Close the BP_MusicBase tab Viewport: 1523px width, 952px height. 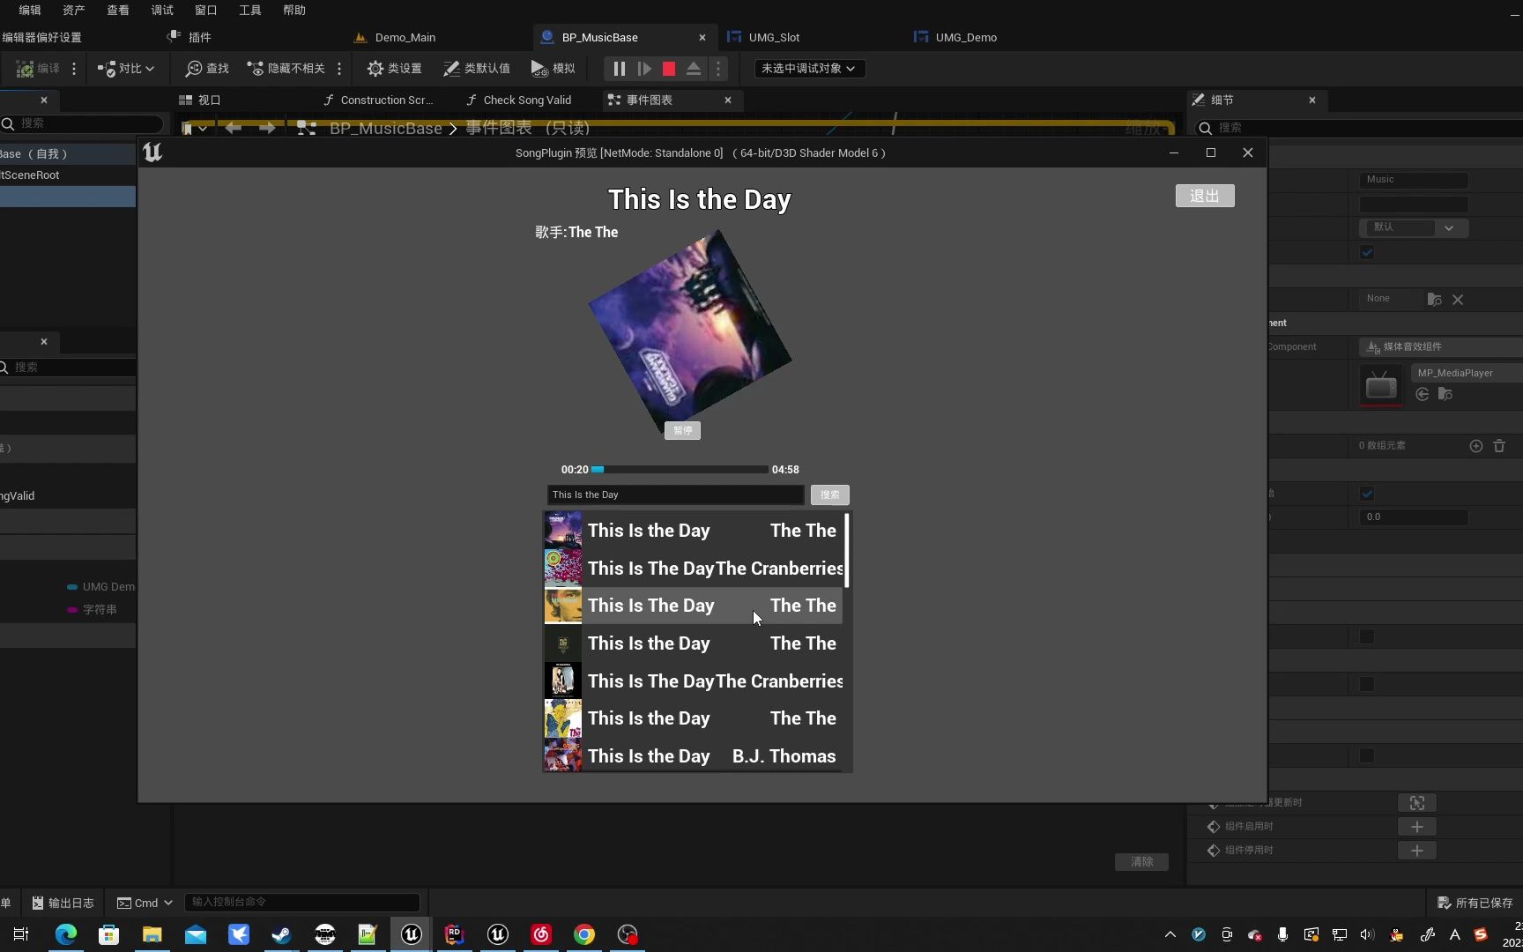coord(702,37)
